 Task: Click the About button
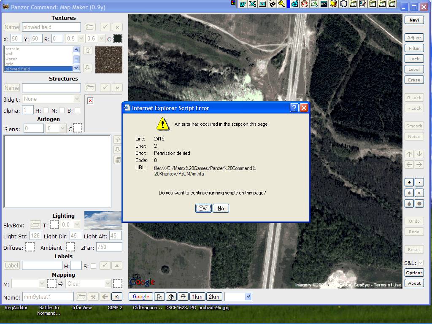tap(414, 283)
